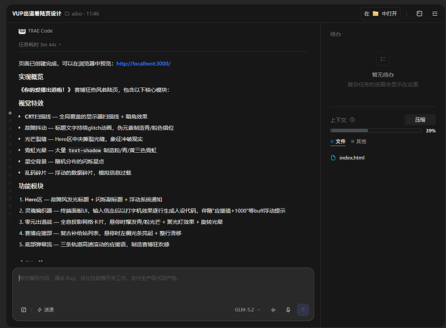Focus the chat message input field
The height and width of the screenshot is (328, 446).
tap(163, 285)
